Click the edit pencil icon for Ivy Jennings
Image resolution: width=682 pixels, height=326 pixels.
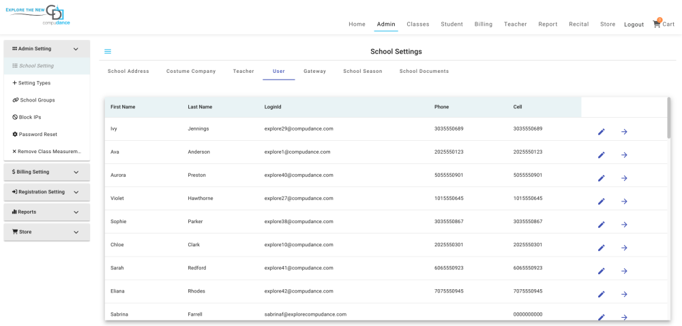point(601,131)
